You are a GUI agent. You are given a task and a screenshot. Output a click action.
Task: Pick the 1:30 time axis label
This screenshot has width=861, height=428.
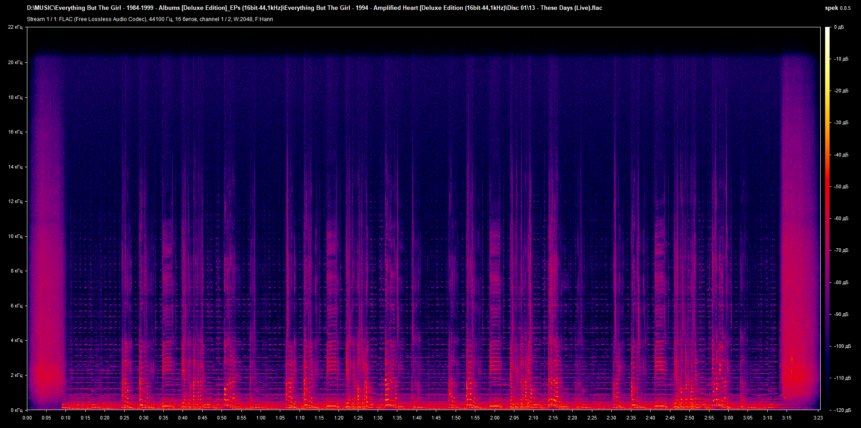point(378,418)
